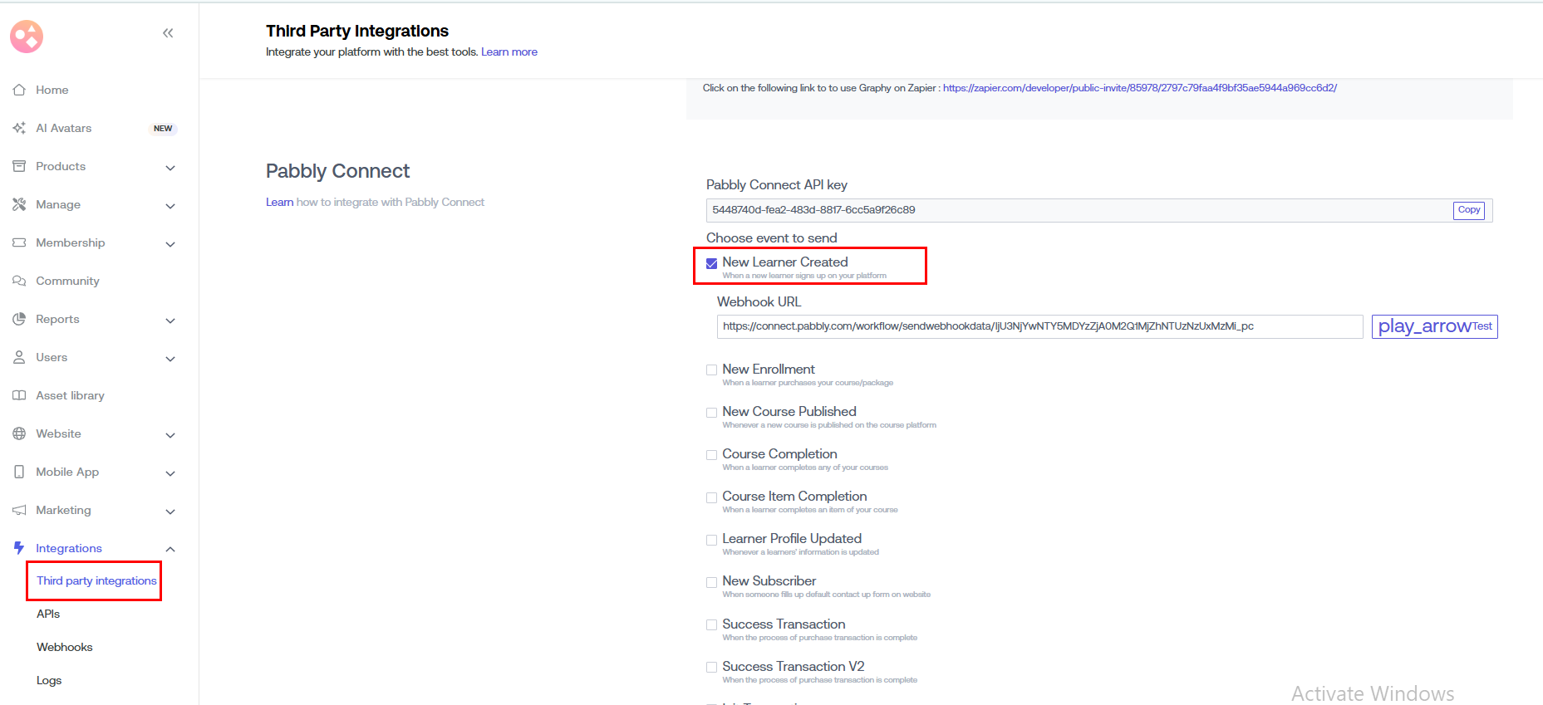Expand the Products menu chevron
Viewport: 1543px width, 705px height.
pos(170,168)
